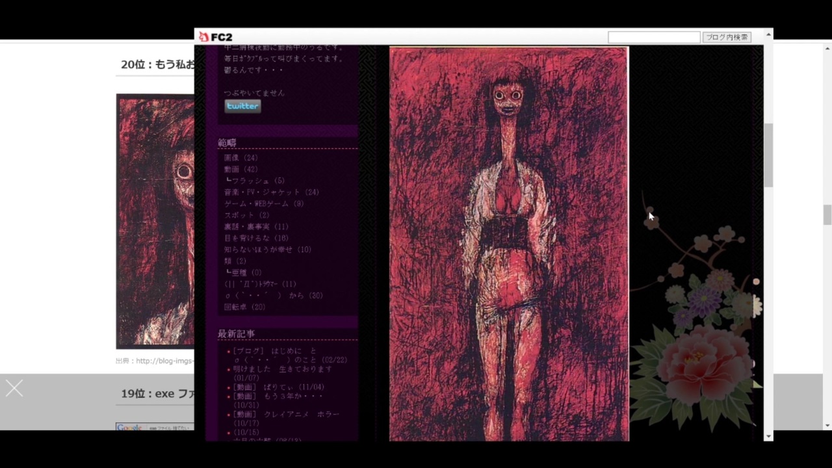The image size is (832, 468).
Task: Click the ブログ内検索 search button
Action: (727, 38)
